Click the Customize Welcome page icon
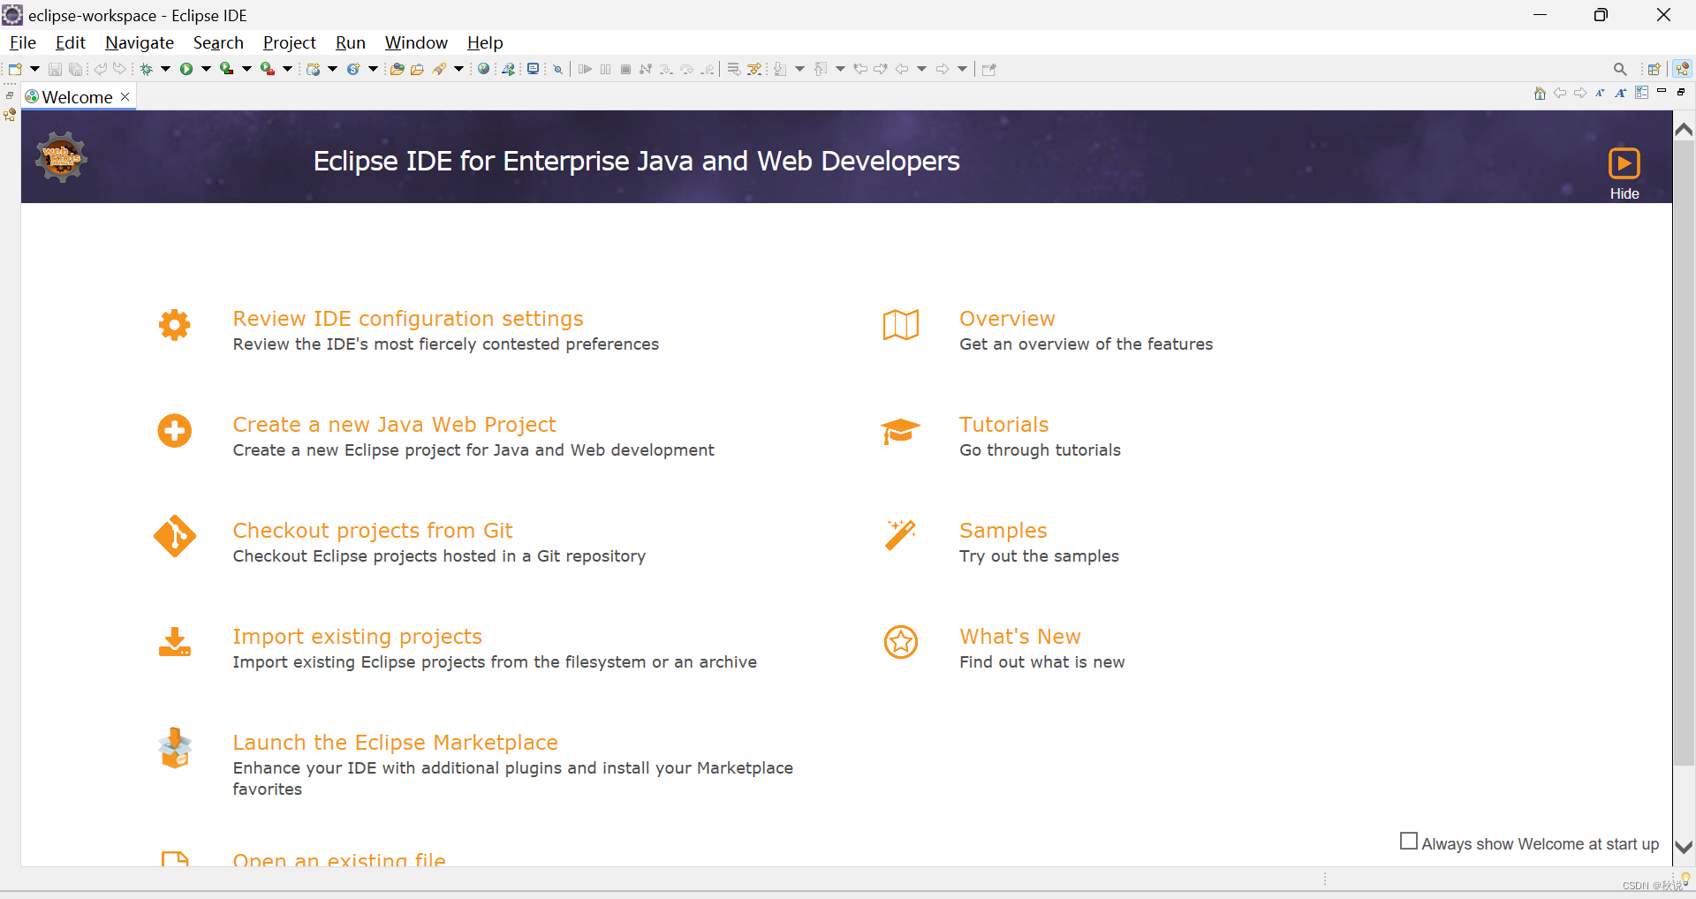 1641,93
